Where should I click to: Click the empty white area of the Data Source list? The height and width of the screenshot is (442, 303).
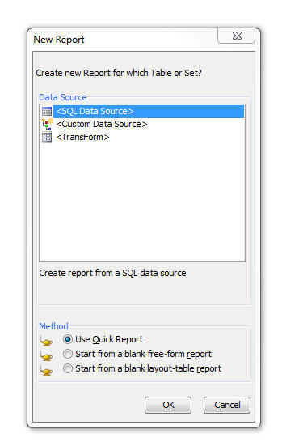(x=142, y=202)
